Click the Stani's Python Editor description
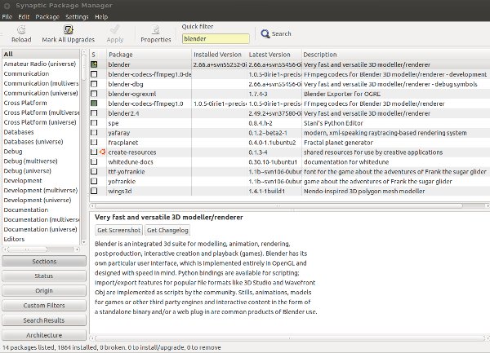Viewport: 490px width, 353px height. click(333, 123)
